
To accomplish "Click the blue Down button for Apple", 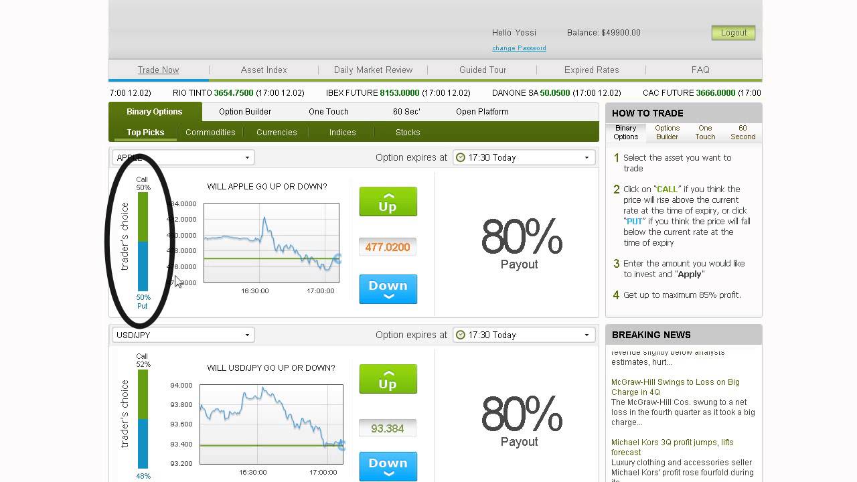I will click(388, 289).
